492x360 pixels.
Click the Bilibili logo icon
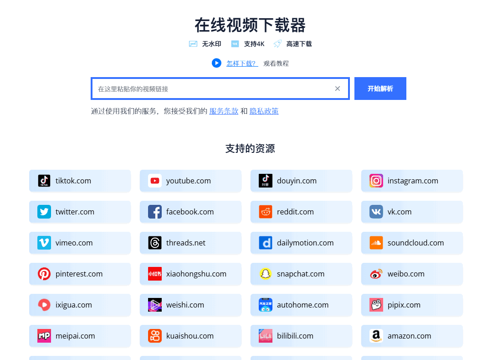(266, 336)
